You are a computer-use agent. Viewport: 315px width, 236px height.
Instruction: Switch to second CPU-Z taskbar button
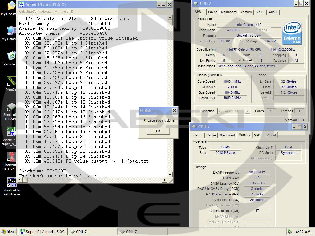143,232
